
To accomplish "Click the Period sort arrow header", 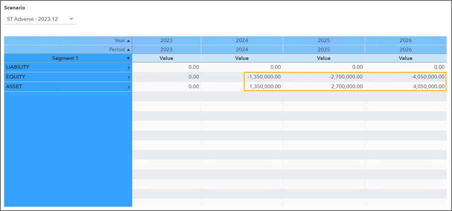I will coord(128,49).
